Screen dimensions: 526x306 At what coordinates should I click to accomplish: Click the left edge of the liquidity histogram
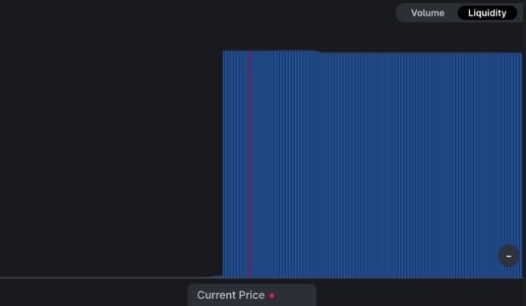click(x=224, y=166)
